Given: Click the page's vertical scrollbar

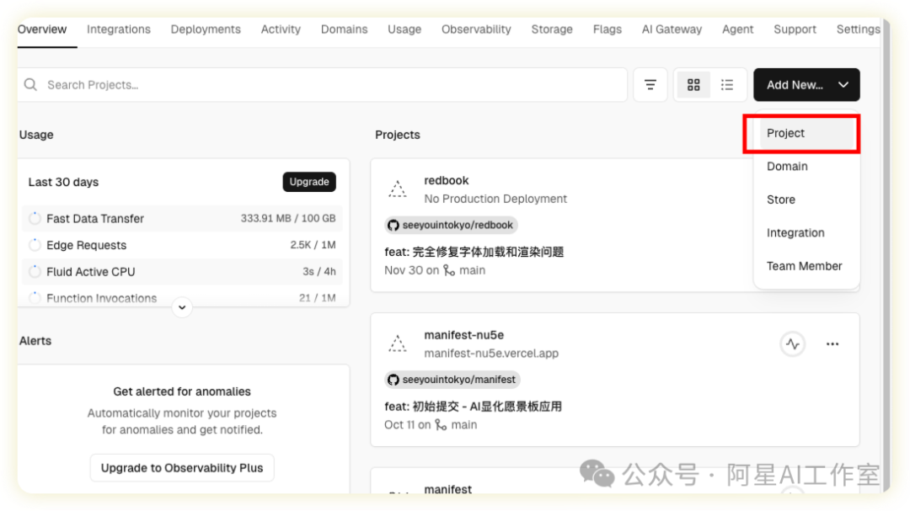Looking at the screenshot, I should tap(886, 255).
